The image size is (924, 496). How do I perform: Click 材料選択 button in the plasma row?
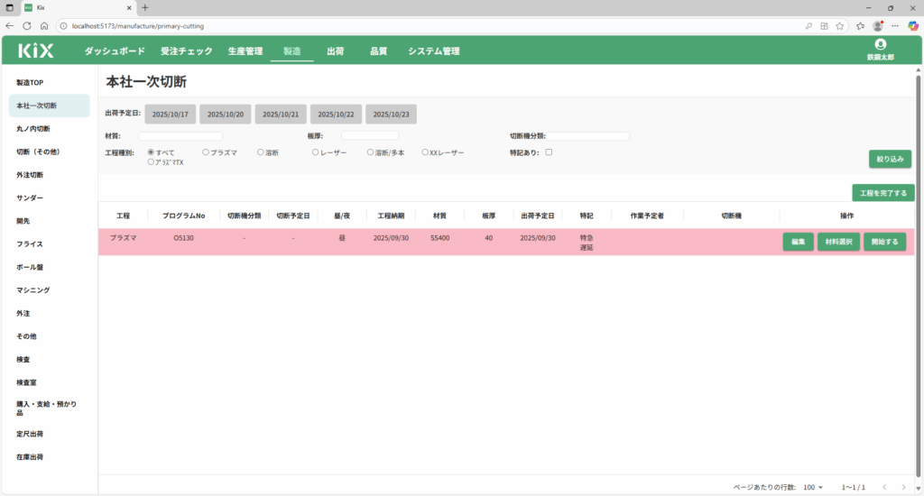(x=838, y=242)
